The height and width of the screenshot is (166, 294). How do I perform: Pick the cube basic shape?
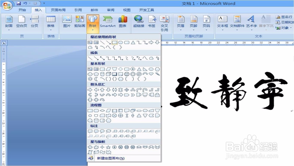pos(108,74)
